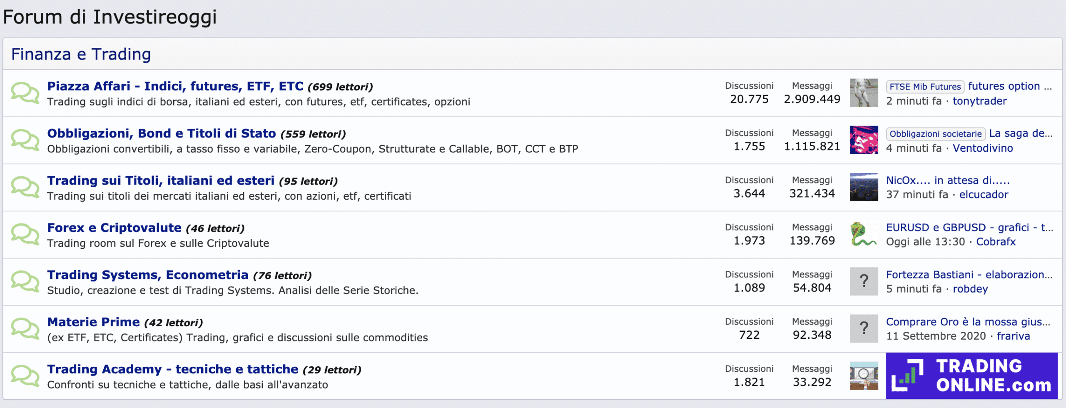Click the Piazza Affari forum speech-bubble icon
1066x408 pixels.
click(25, 93)
